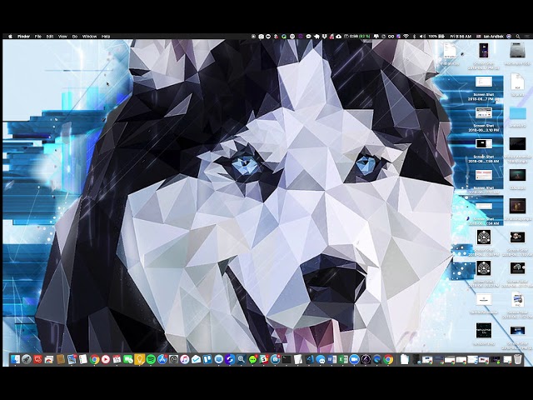The image size is (533, 400).
Task: Open the Edit menu
Action: (x=50, y=36)
